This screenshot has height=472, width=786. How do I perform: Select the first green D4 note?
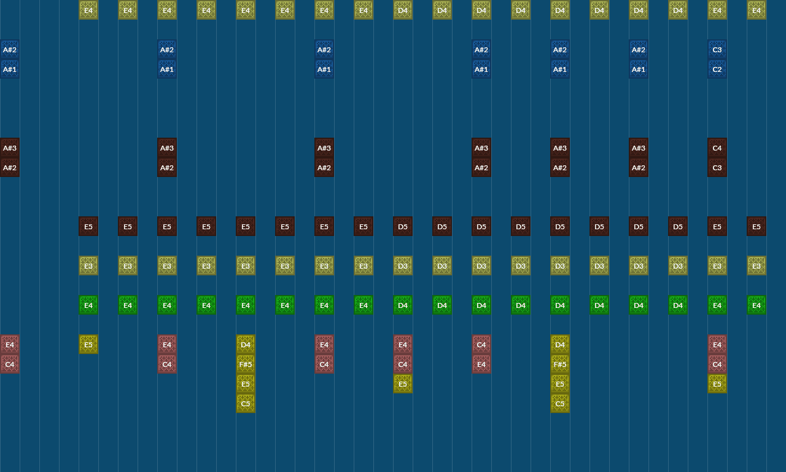[403, 305]
